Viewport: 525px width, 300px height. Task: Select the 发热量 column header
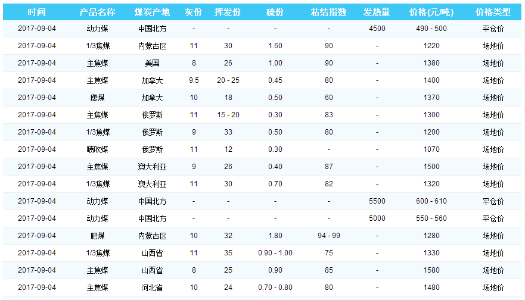click(x=377, y=12)
